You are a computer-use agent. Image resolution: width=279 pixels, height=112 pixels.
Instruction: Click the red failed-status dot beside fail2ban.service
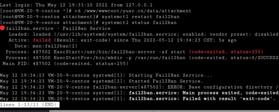pyautogui.click(x=2, y=28)
